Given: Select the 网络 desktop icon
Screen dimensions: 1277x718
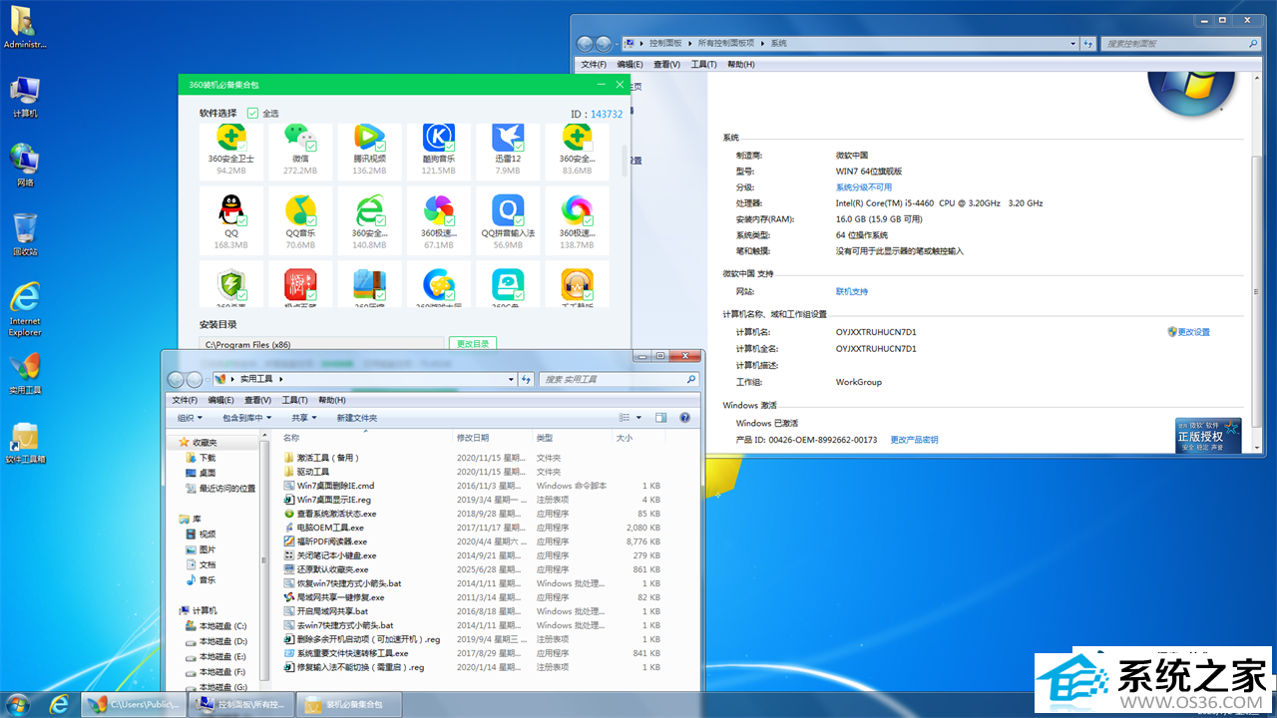Looking at the screenshot, I should (25, 166).
